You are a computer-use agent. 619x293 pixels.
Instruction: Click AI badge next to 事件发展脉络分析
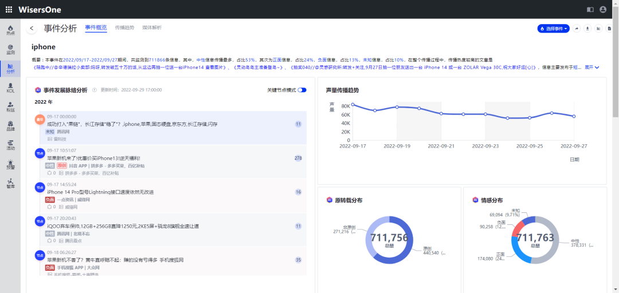pos(38,90)
